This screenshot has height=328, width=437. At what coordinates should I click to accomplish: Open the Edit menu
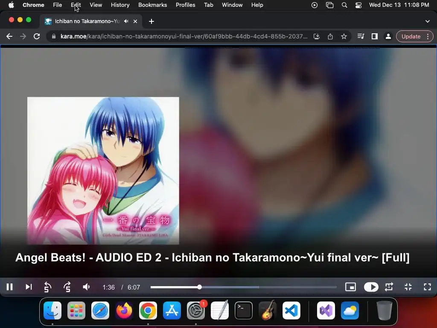pos(76,5)
